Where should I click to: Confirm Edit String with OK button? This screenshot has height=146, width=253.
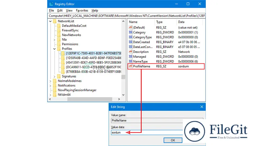point(173,140)
